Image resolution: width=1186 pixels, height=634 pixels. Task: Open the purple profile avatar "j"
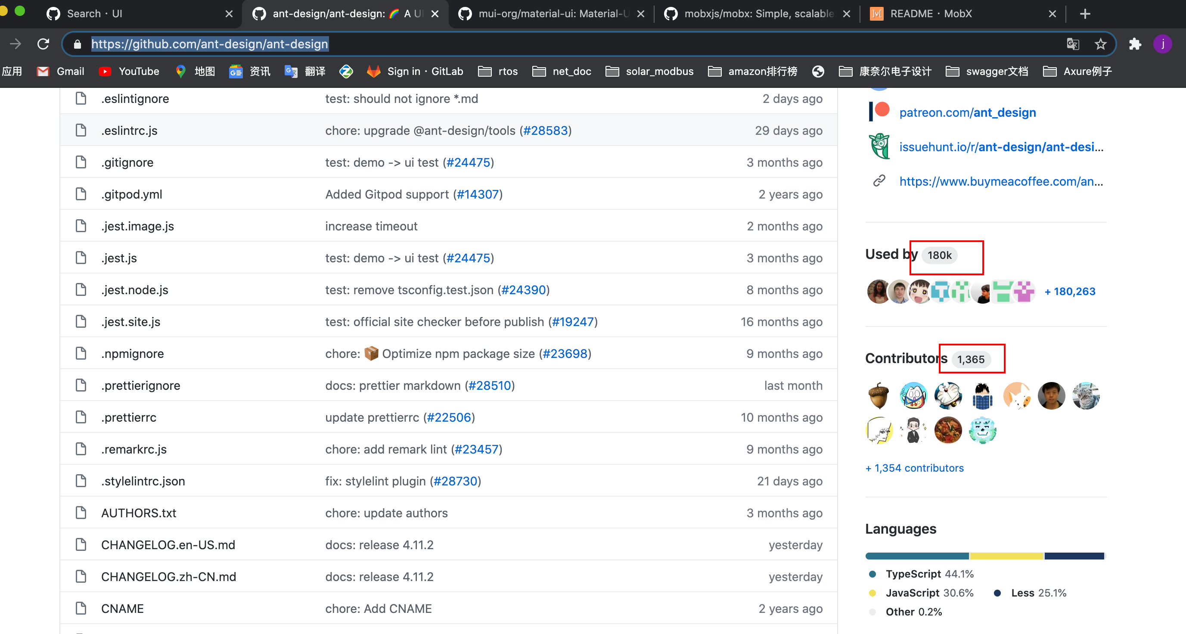pos(1162,44)
